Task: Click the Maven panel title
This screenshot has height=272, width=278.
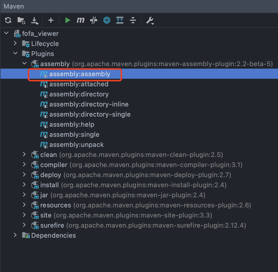Action: [14, 6]
